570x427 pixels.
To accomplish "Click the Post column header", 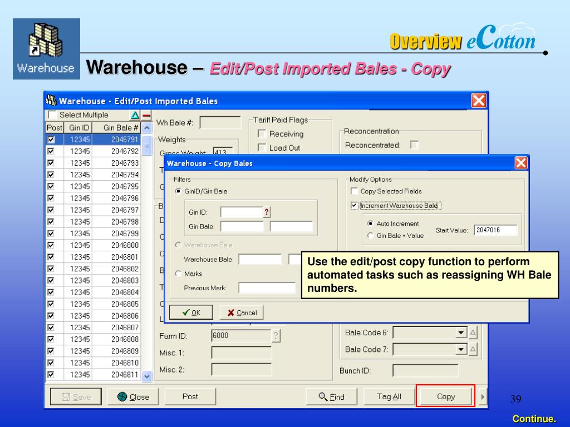I will click(x=55, y=128).
